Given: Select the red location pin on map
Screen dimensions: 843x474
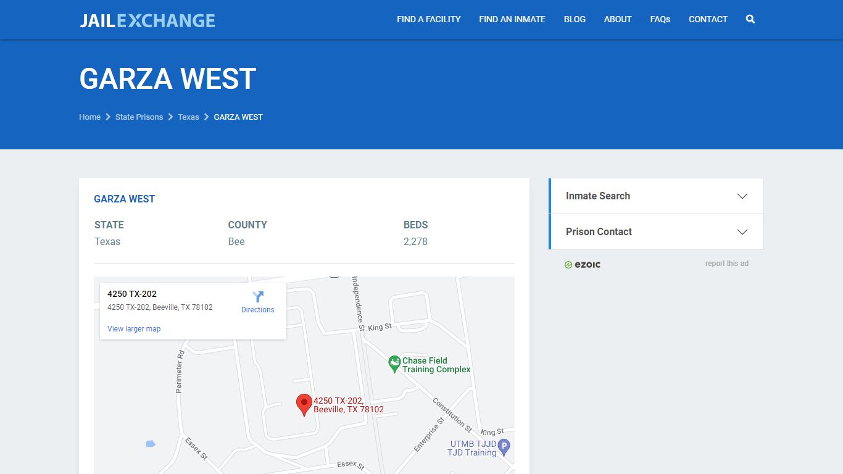Looking at the screenshot, I should [x=304, y=405].
